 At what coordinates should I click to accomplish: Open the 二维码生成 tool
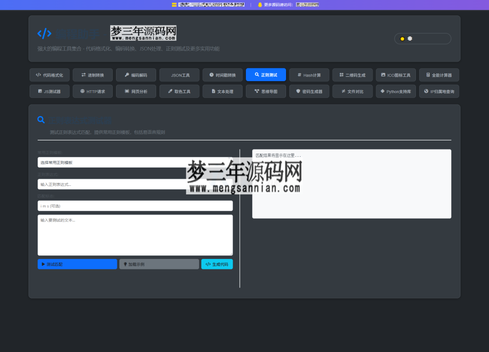click(x=352, y=75)
